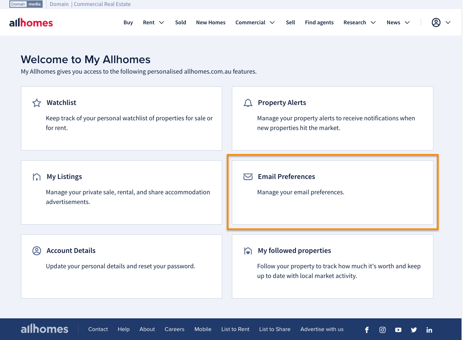Open the My followed properties card title
The height and width of the screenshot is (340, 463).
295,251
